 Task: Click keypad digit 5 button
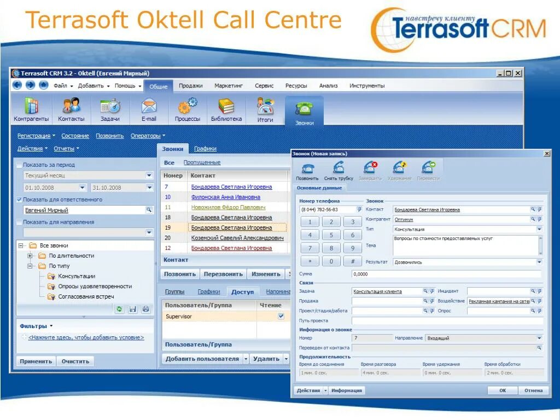[331, 235]
